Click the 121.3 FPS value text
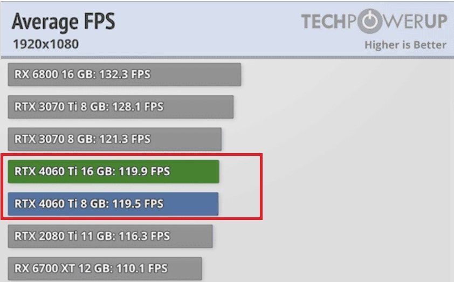The width and height of the screenshot is (454, 282). tap(125, 139)
